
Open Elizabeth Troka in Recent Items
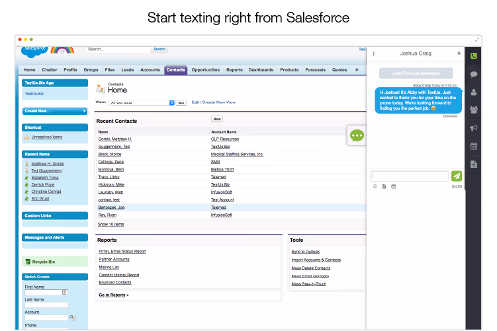[45, 178]
